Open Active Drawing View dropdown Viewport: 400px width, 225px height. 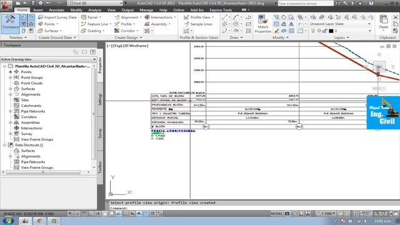[49, 59]
